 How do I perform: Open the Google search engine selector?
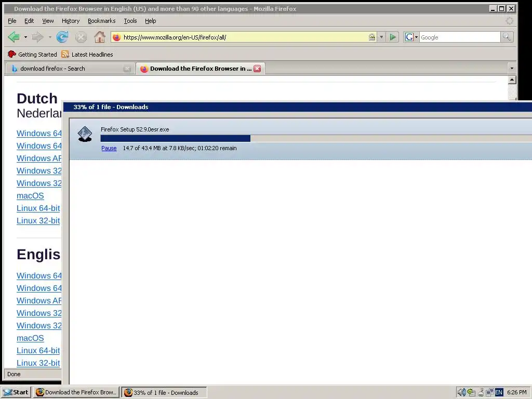[x=411, y=37]
